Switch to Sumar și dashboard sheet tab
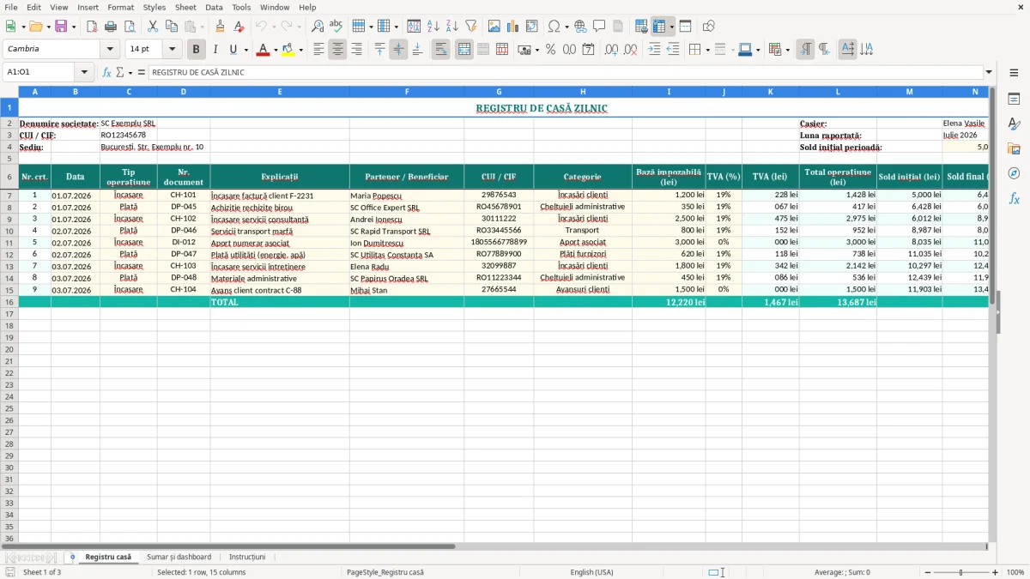Viewport: 1030px width, 579px height. [179, 557]
